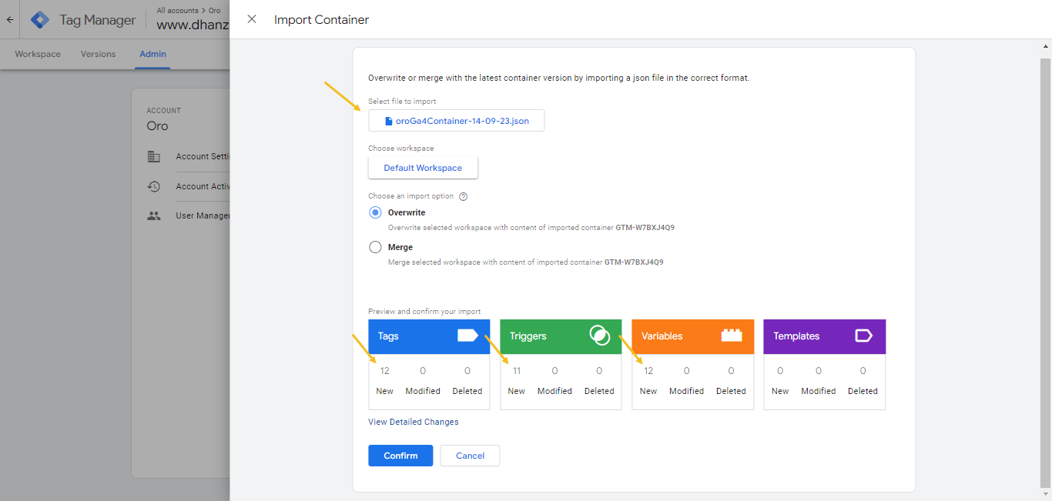This screenshot has width=1052, height=501.
Task: Click the help icon next to import option
Action: click(464, 196)
